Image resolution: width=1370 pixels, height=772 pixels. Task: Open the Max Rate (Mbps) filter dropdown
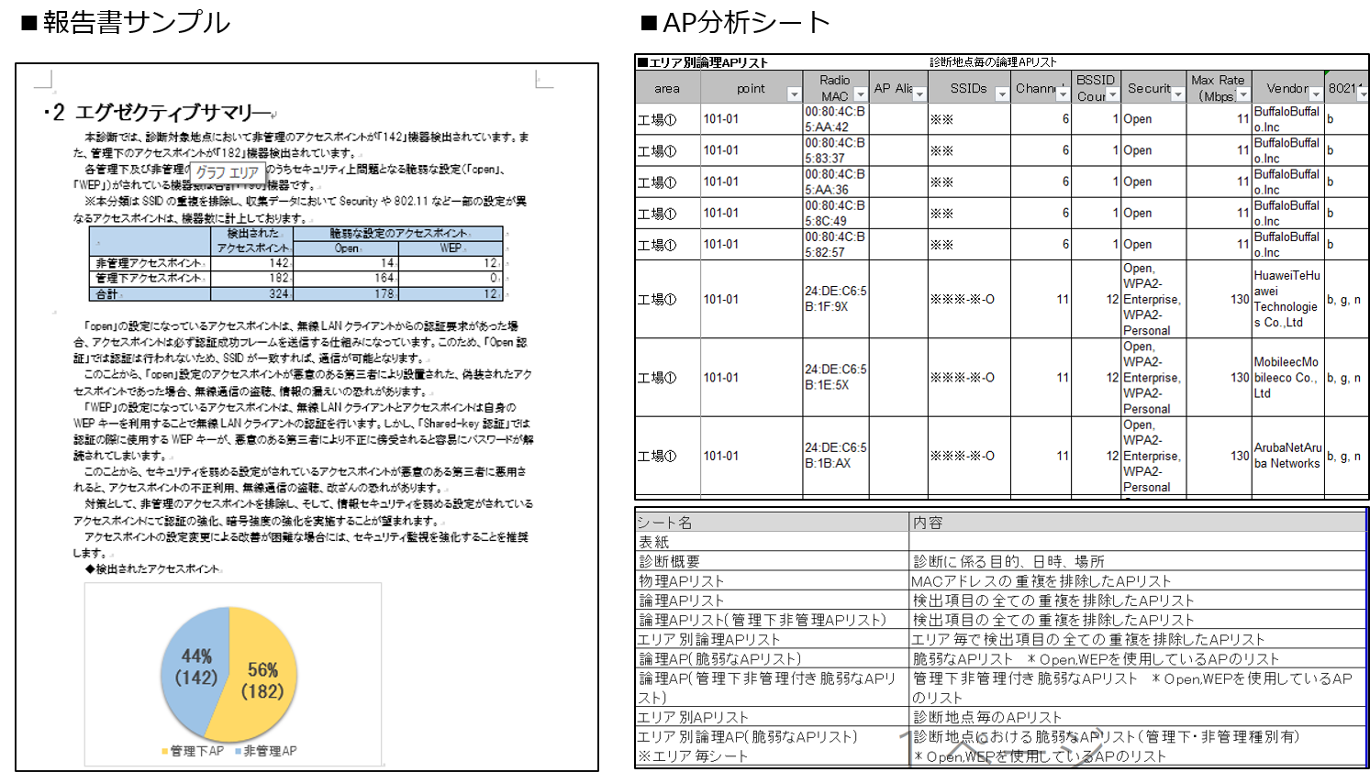click(x=1242, y=94)
